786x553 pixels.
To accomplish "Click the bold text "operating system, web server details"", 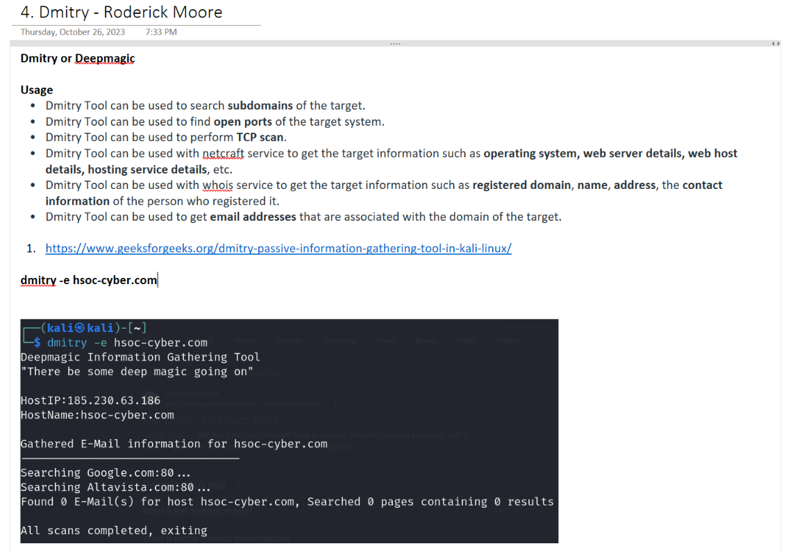I will tap(582, 154).
